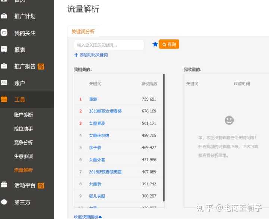Click the 工具 briefcase icon
This screenshot has height=219, width=269.
pyautogui.click(x=4, y=99)
